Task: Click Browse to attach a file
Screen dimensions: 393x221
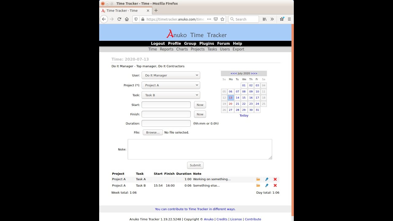Action: pos(153,132)
